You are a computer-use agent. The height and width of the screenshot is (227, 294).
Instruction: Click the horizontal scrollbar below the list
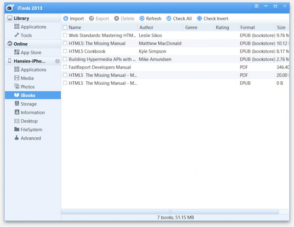(x=170, y=212)
